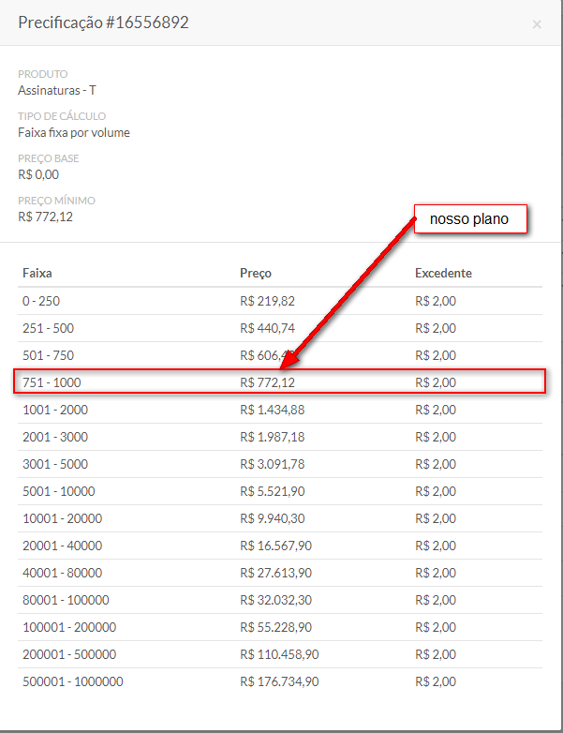Select the 251 - 500 range row

tap(48, 329)
